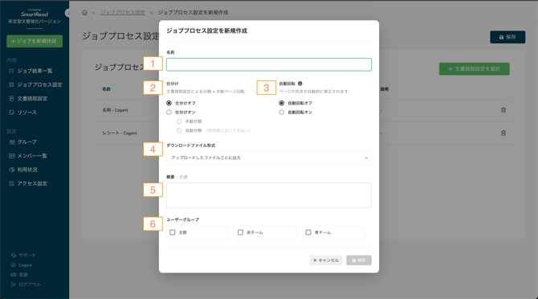538x299 pixels.
Task: Click 言語 language option in sidebar
Action: (19, 275)
